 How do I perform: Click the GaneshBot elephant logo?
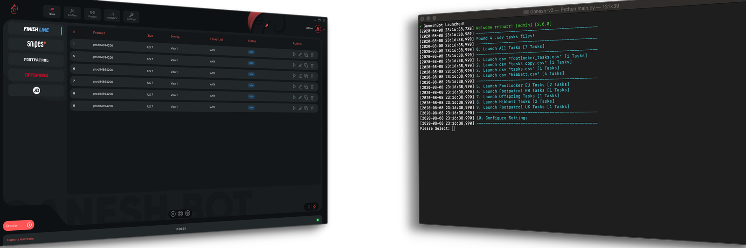click(14, 9)
